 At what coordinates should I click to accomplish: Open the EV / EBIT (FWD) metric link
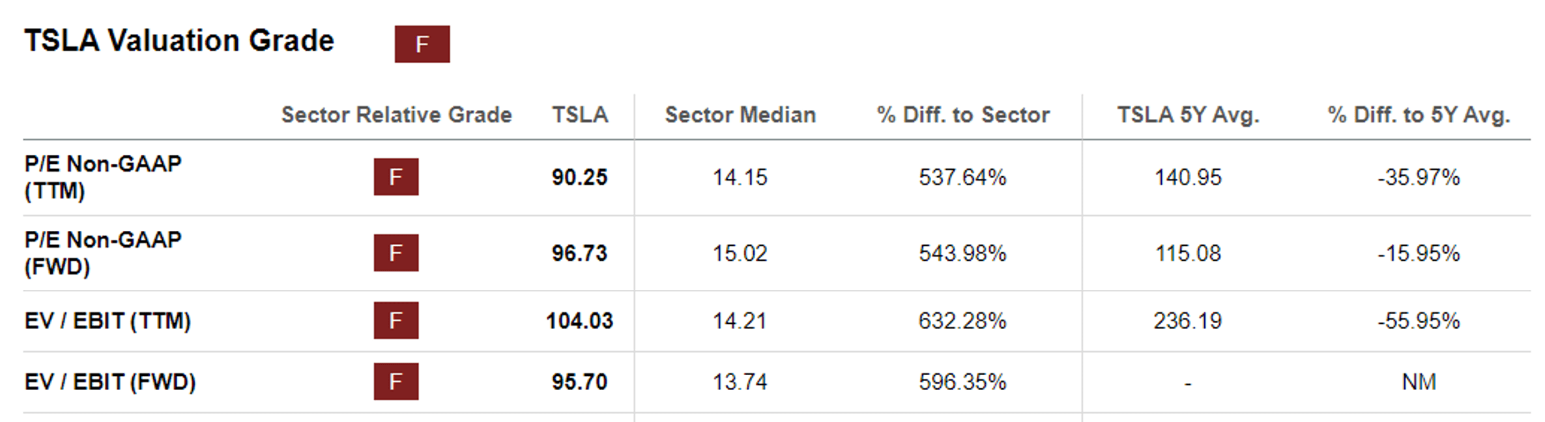(110, 382)
